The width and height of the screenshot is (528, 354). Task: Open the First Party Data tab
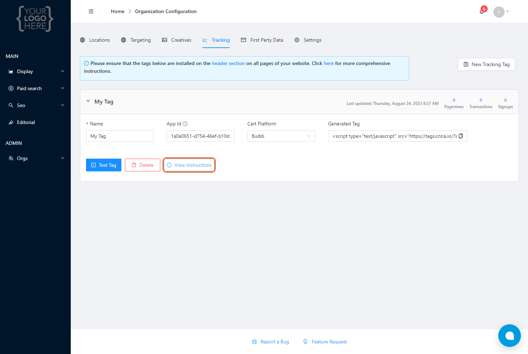[x=262, y=40]
